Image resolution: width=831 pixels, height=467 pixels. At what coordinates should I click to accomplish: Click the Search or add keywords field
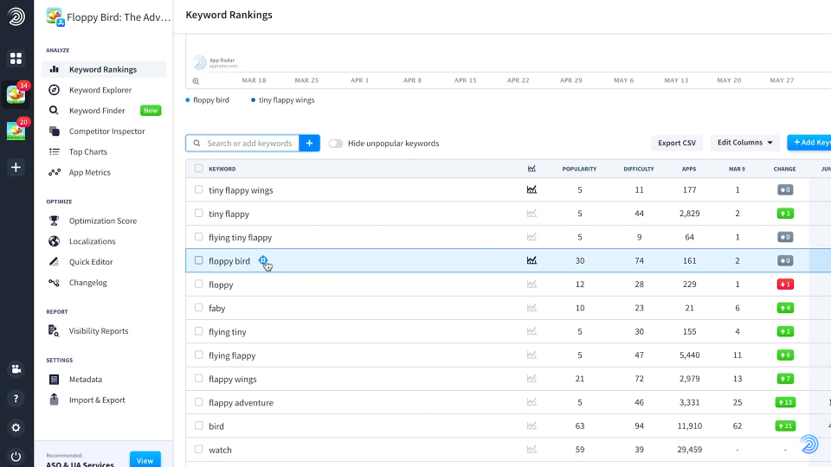pyautogui.click(x=249, y=144)
